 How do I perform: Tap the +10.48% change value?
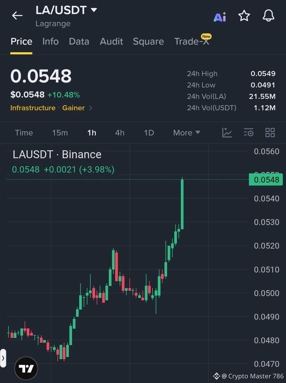tap(64, 95)
